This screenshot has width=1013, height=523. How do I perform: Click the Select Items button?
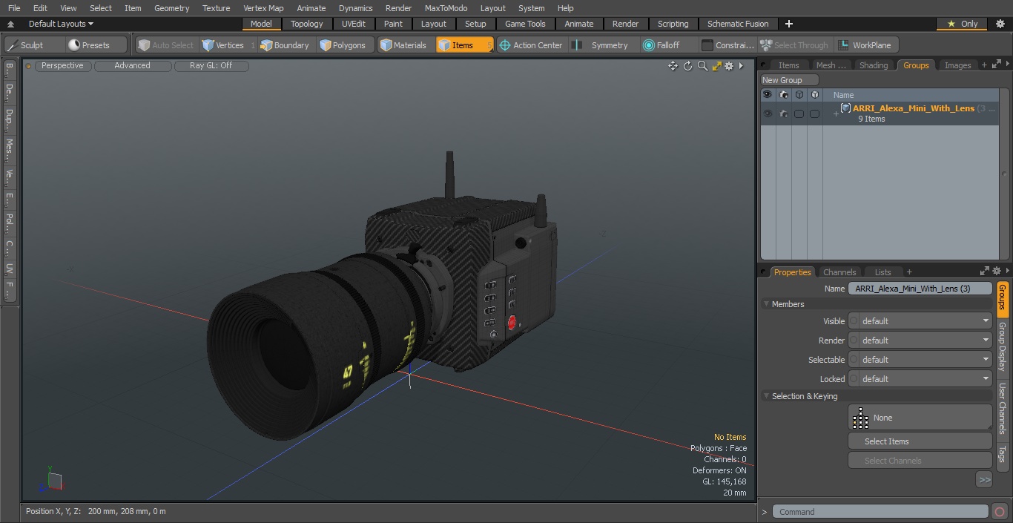[920, 441]
